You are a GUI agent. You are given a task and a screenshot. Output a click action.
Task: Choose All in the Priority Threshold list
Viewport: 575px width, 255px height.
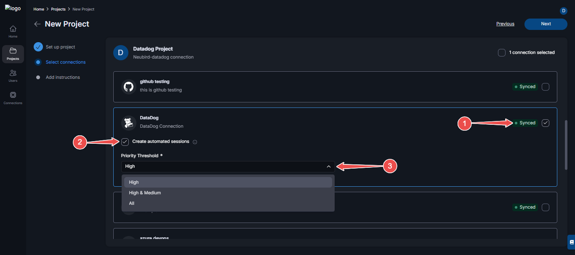pos(132,203)
